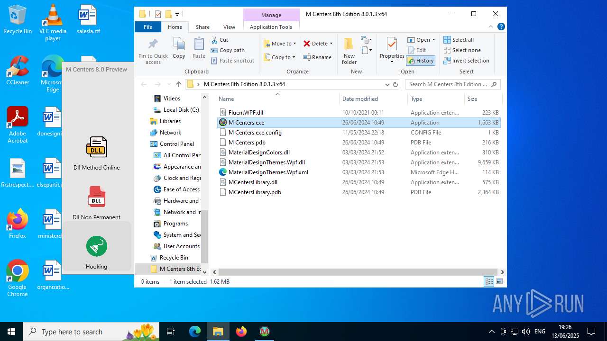This screenshot has width=607, height=341.
Task: Open Application Tools tab
Action: (271, 27)
